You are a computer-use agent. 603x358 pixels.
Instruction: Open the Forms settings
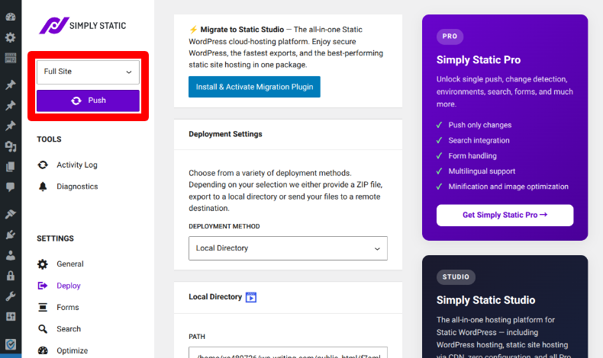[68, 308]
